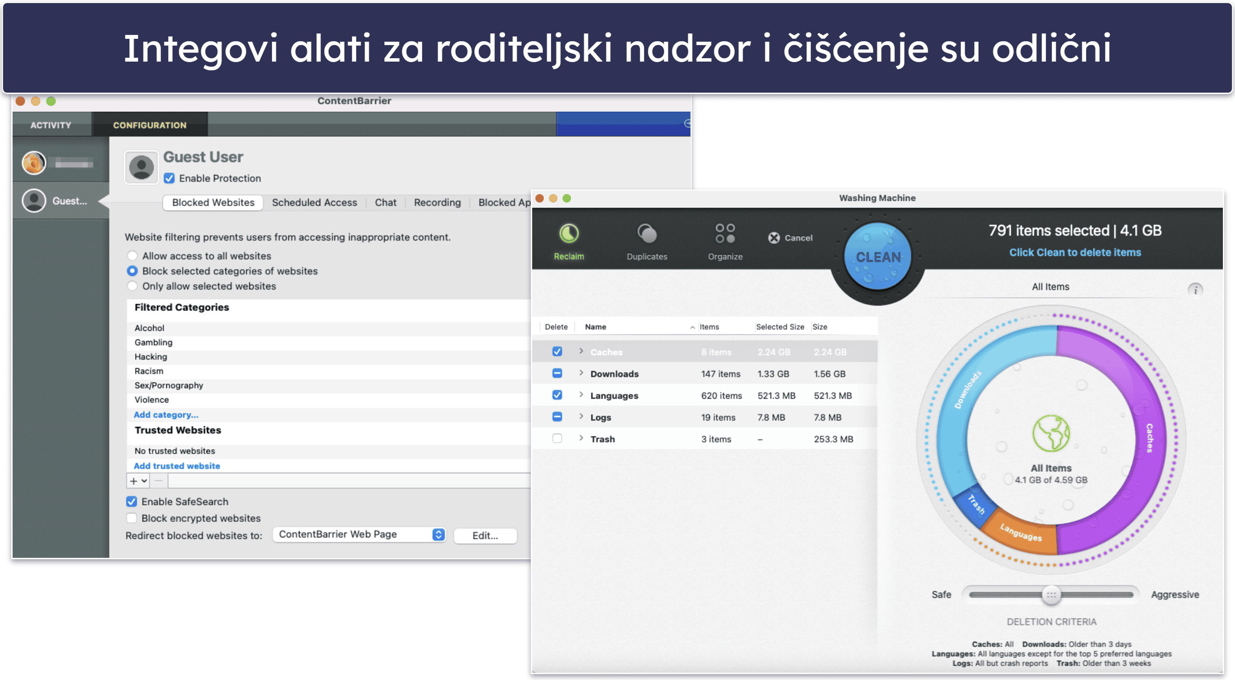Click Add trusted website link
This screenshot has width=1235, height=680.
point(177,466)
